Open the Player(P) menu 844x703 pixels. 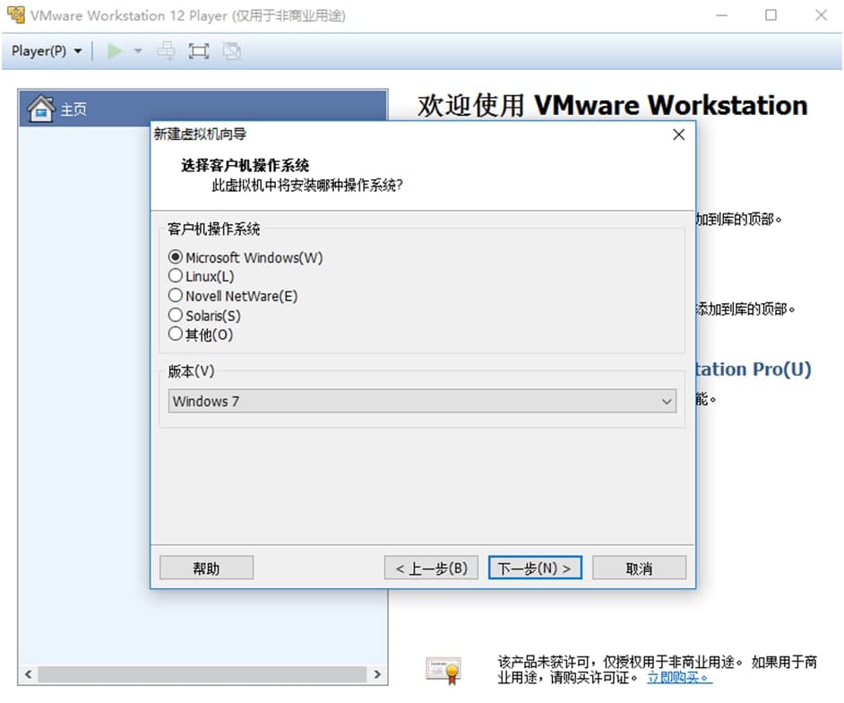click(x=47, y=51)
